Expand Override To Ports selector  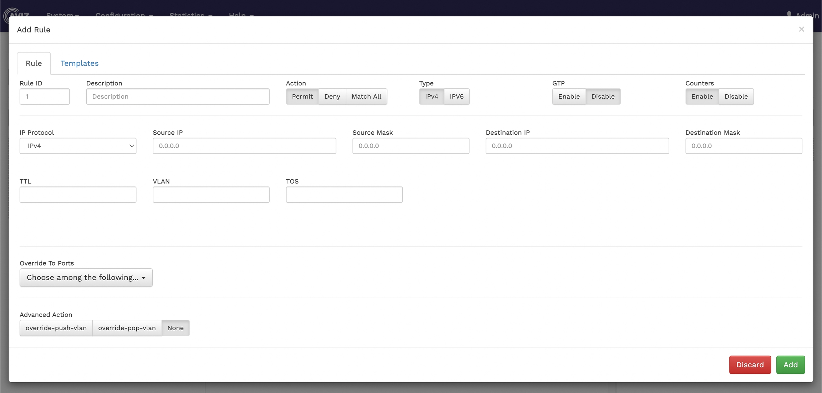[86, 278]
